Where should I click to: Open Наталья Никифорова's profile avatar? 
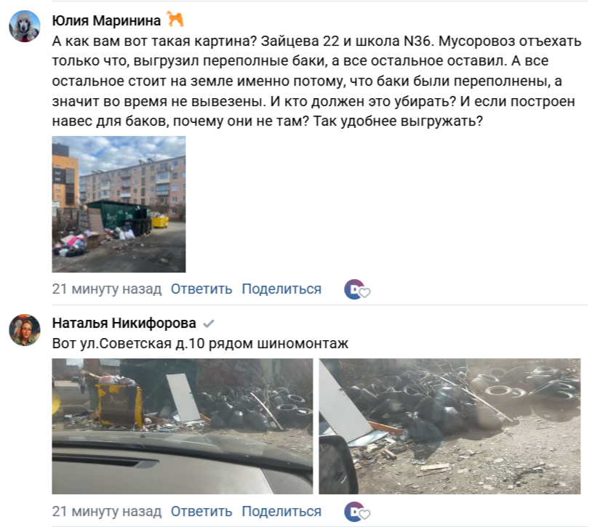coord(25,330)
